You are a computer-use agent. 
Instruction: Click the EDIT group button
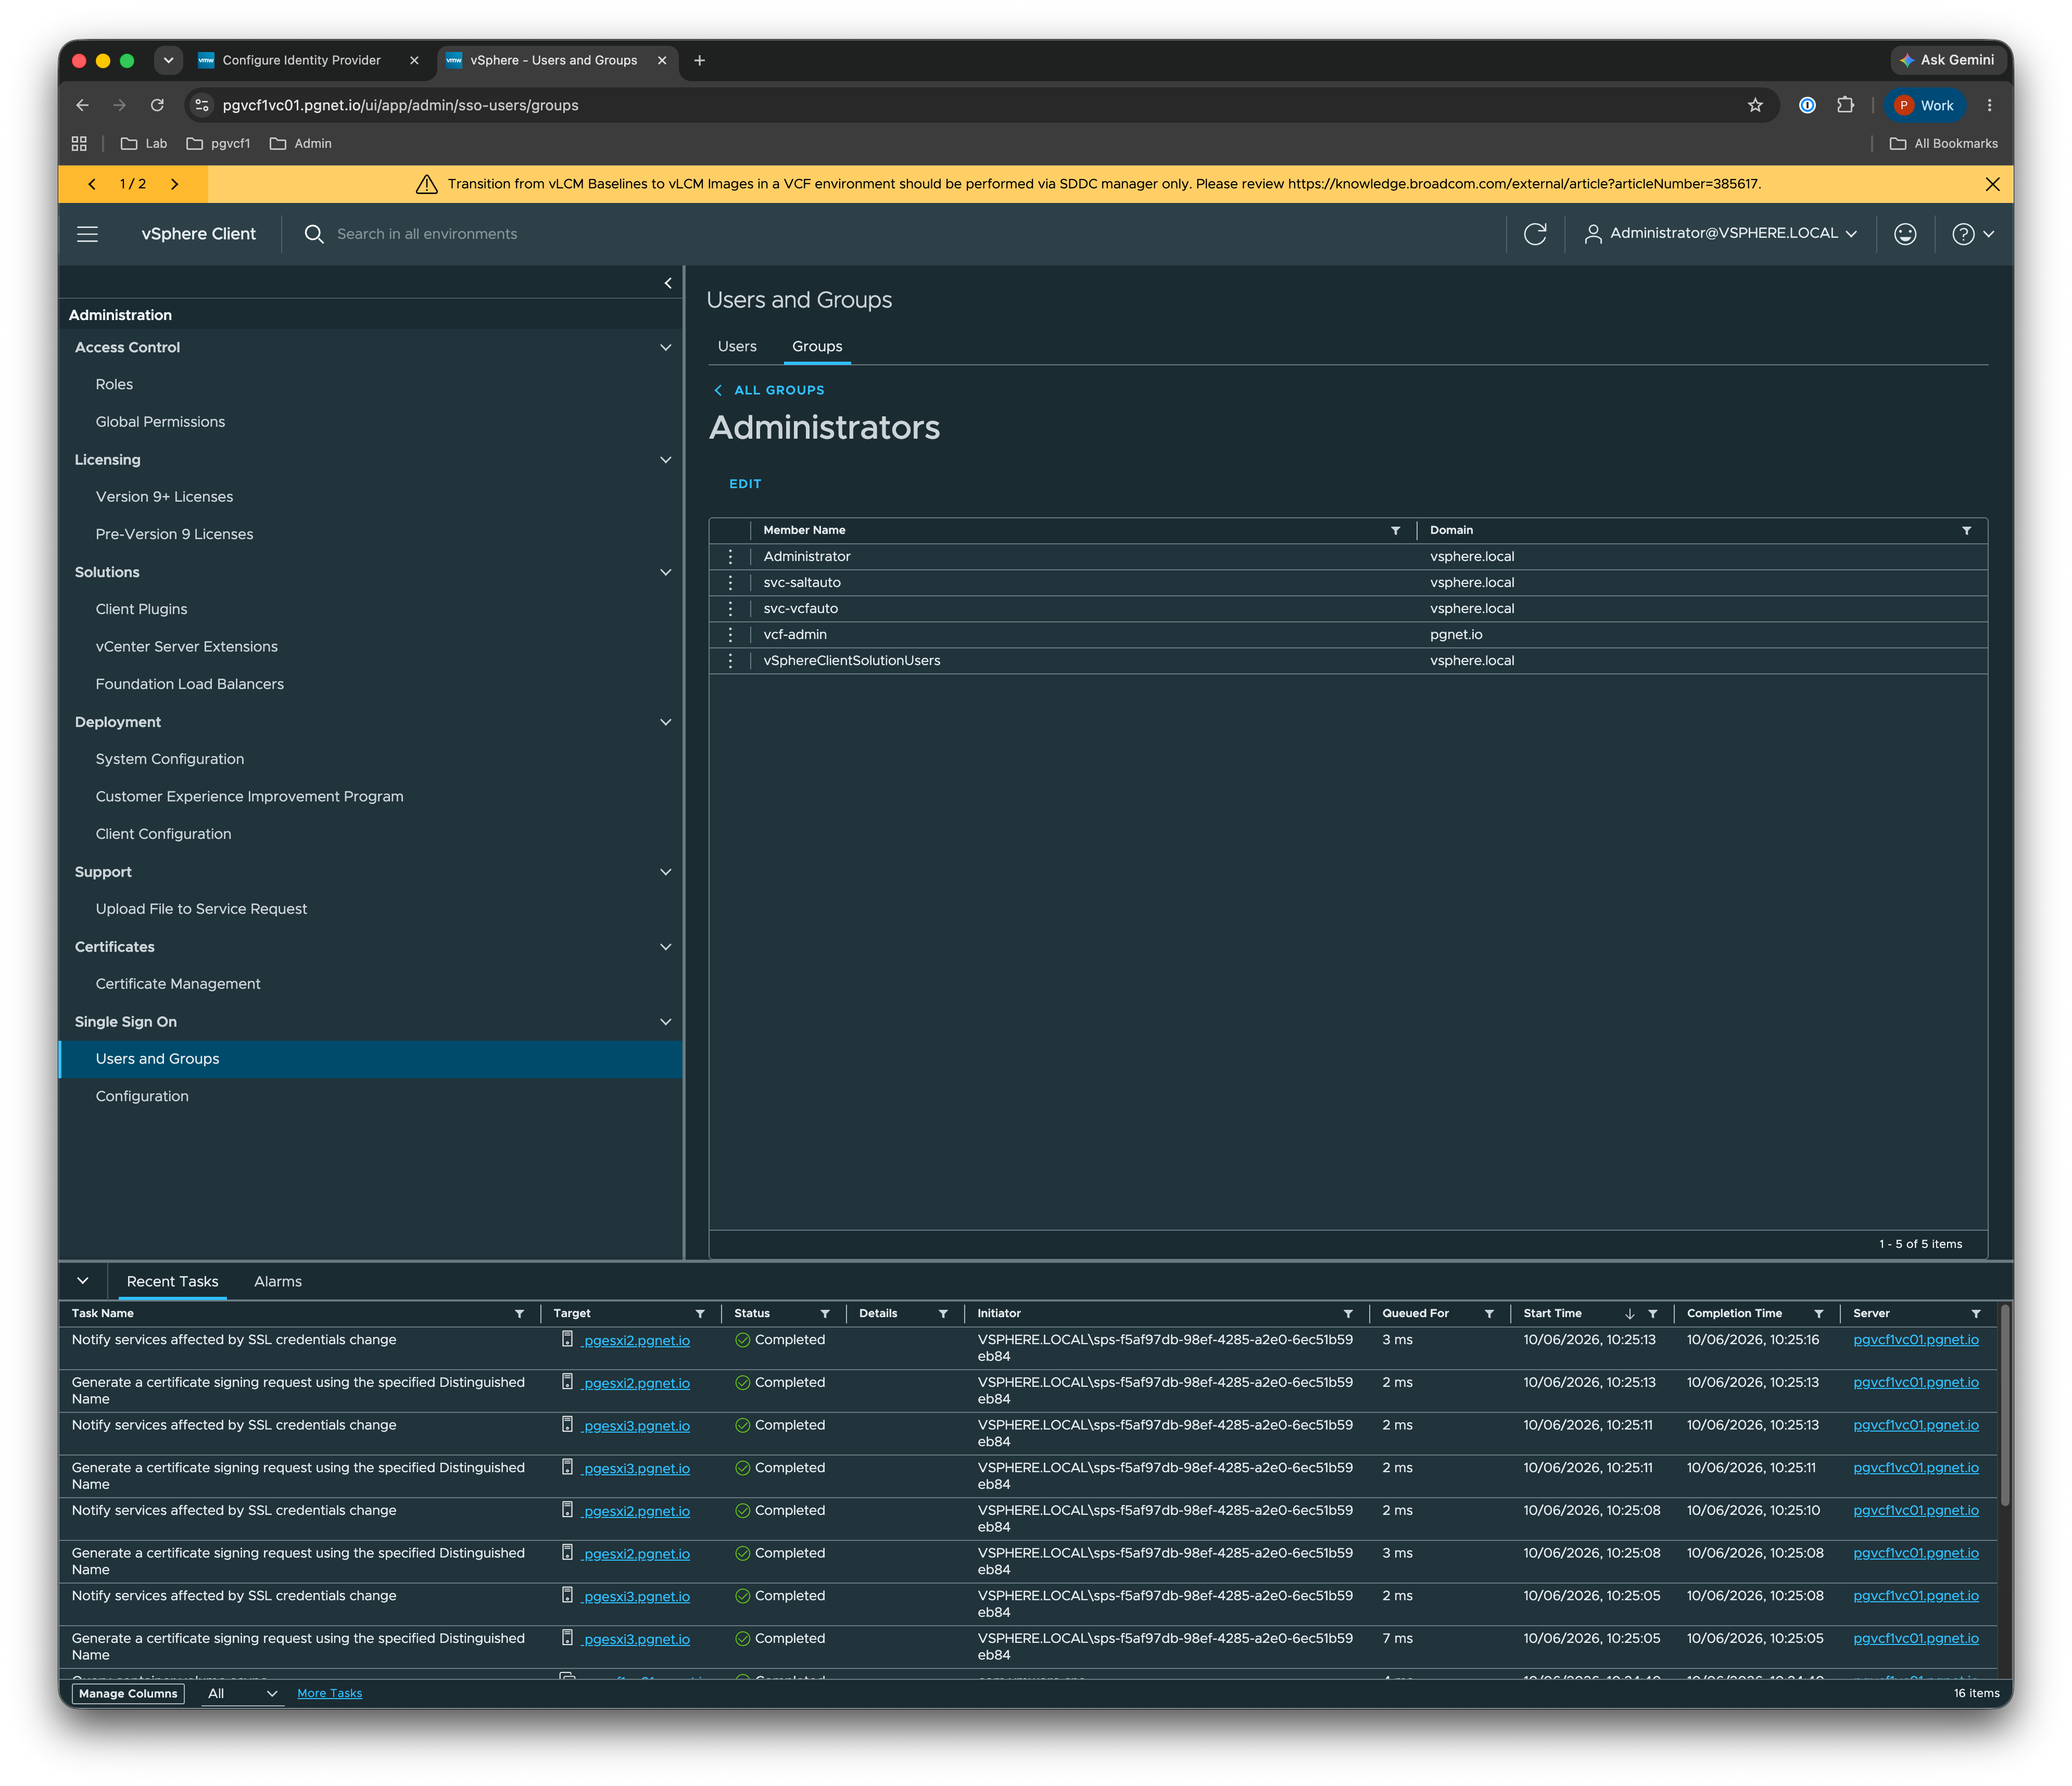tap(745, 484)
